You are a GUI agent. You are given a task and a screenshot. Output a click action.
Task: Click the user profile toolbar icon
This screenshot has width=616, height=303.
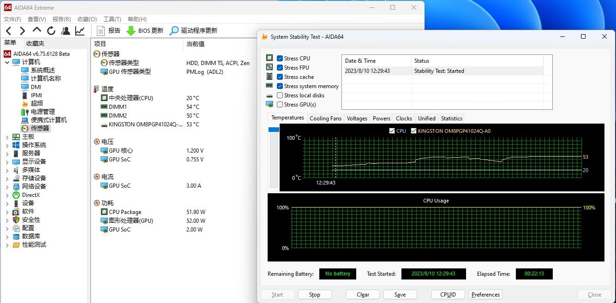click(66, 31)
